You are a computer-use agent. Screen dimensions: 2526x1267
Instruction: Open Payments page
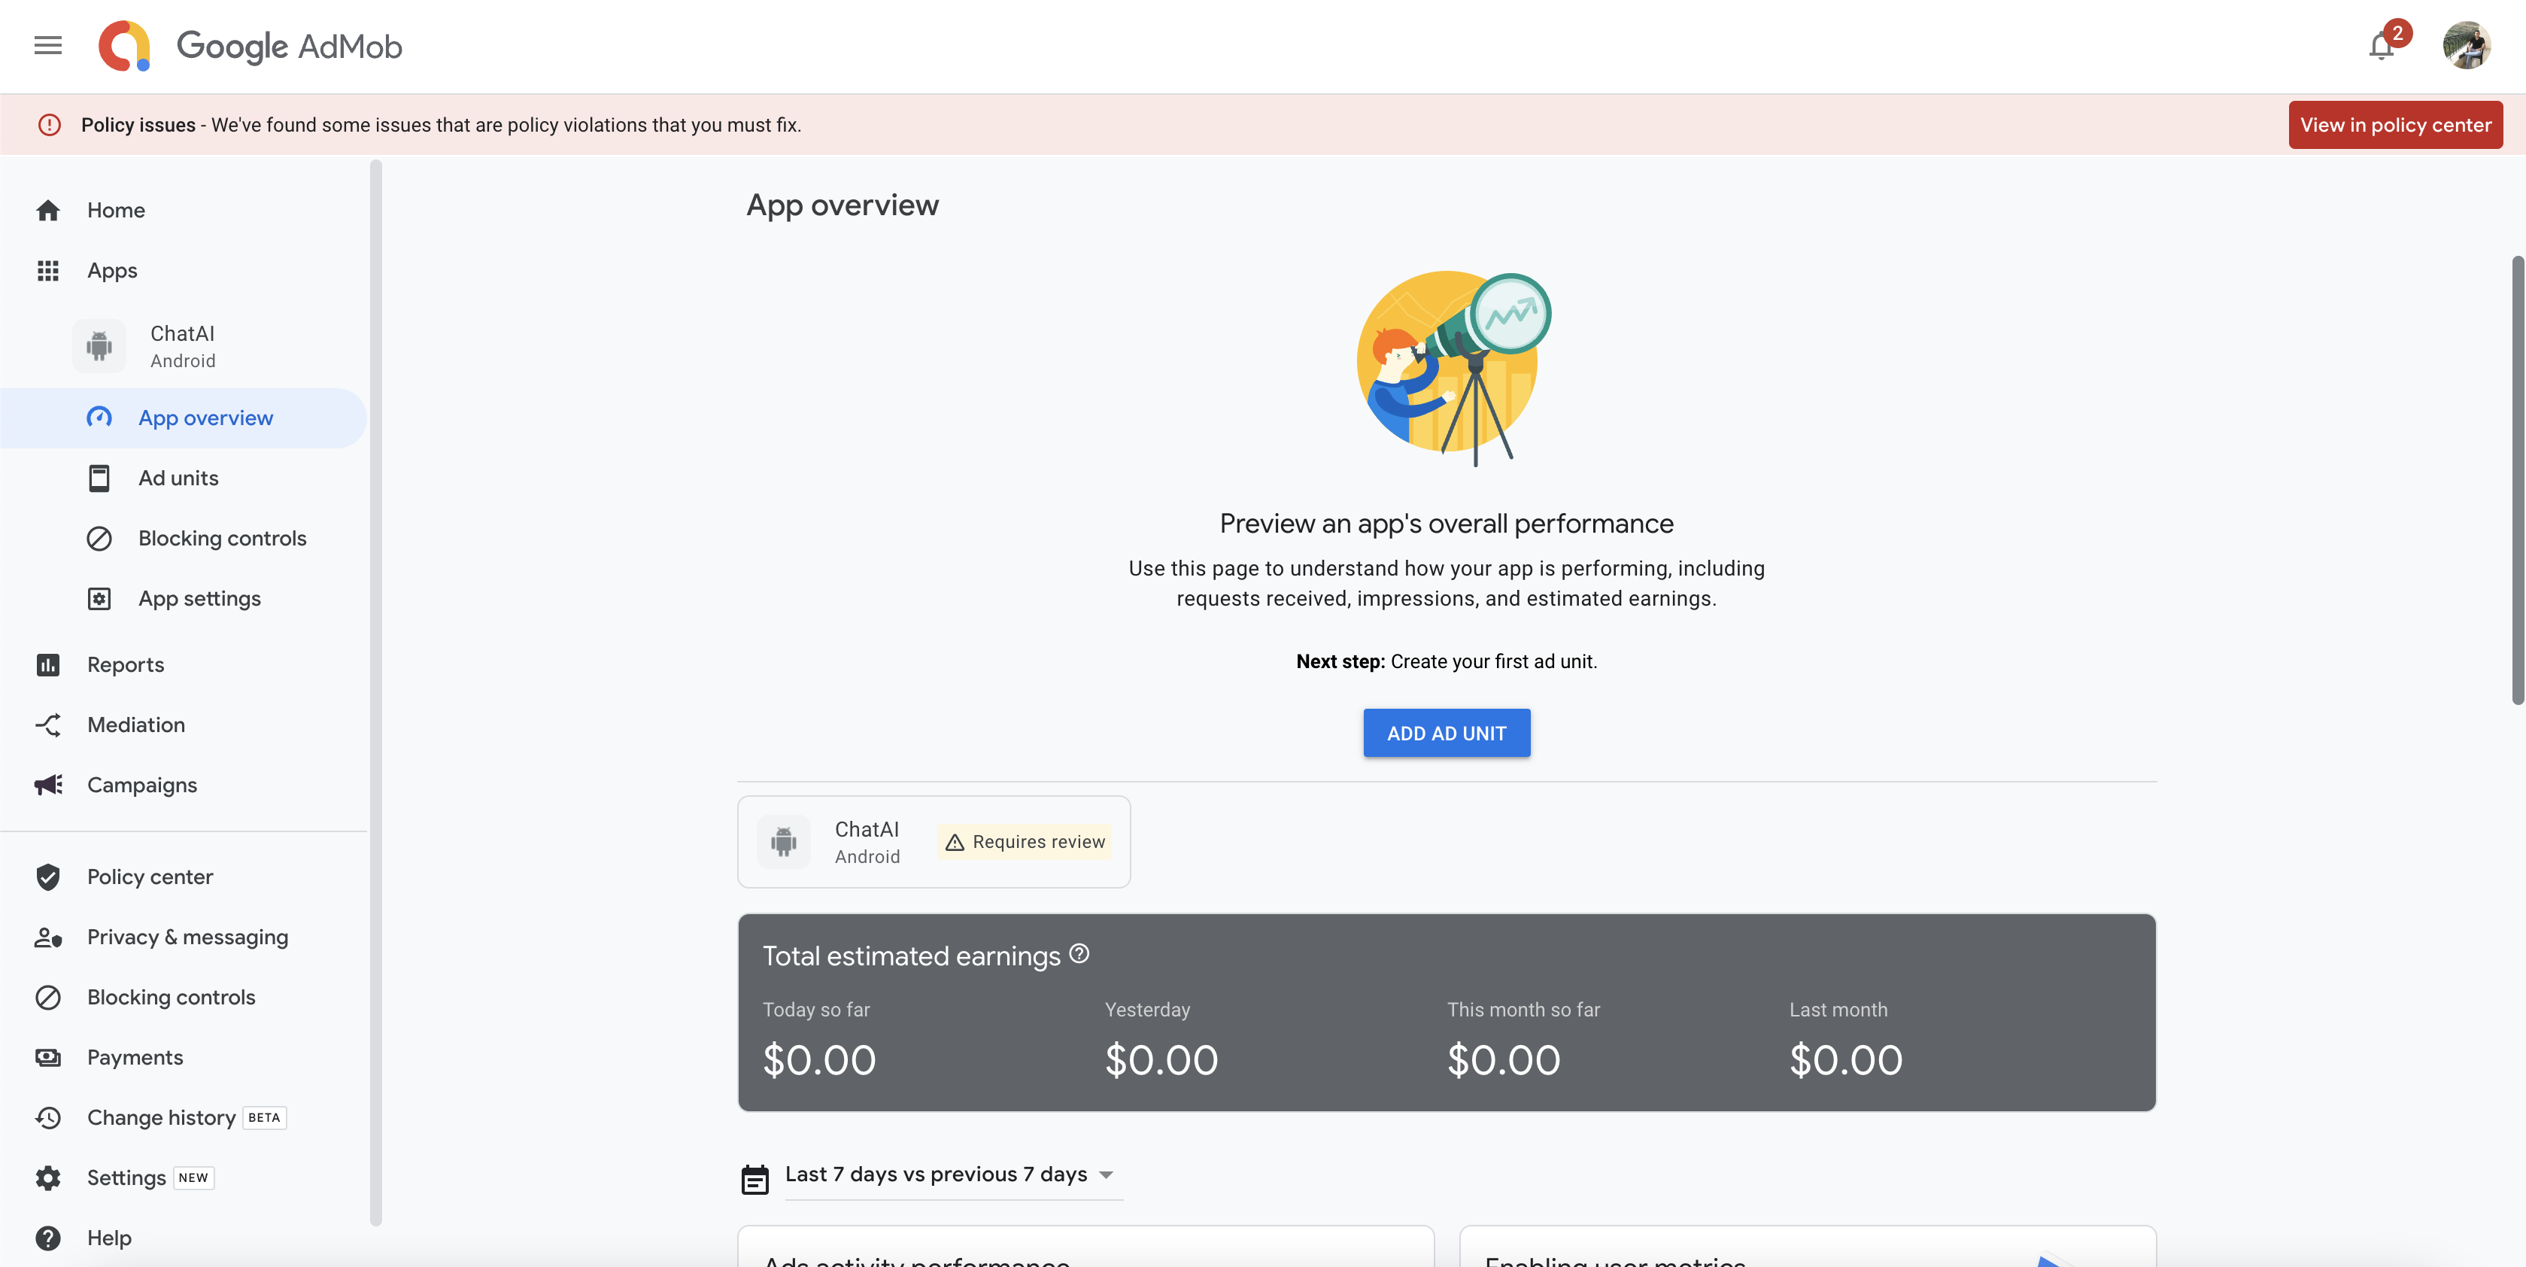click(135, 1057)
